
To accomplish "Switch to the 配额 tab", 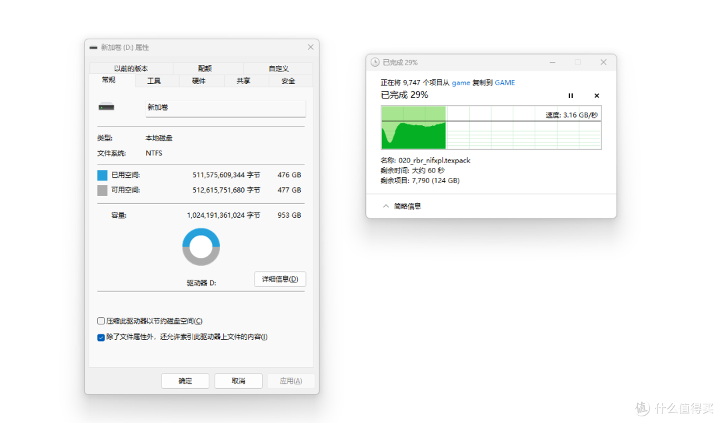I will pyautogui.click(x=205, y=69).
